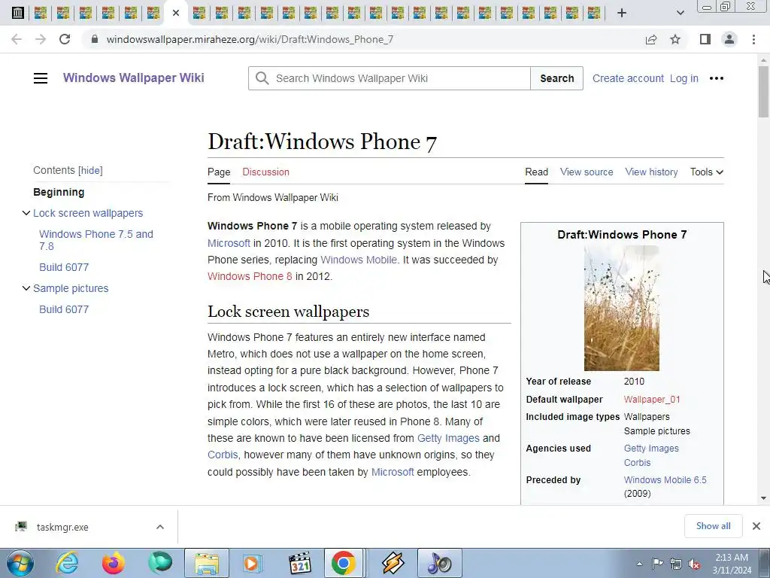Collapse Lock screen wallpapers contents section

click(26, 213)
